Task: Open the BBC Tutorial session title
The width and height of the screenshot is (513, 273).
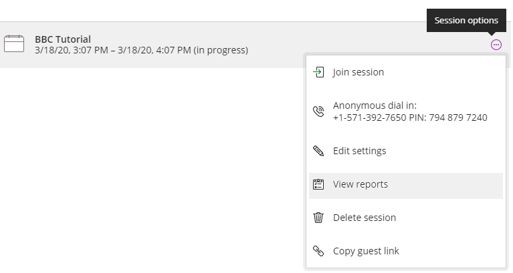Action: [x=63, y=39]
